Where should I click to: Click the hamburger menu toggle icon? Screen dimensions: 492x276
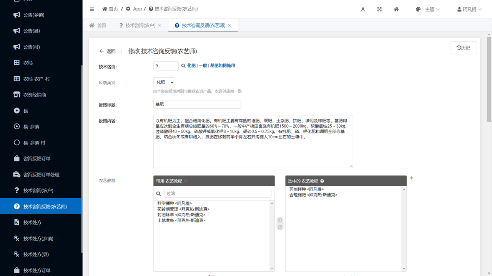[92, 9]
